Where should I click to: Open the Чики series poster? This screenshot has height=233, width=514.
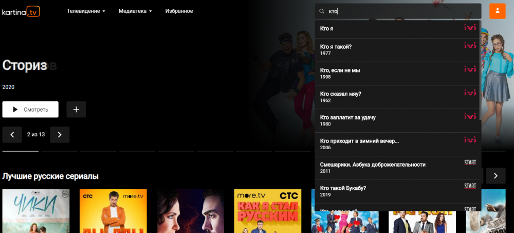point(36,211)
